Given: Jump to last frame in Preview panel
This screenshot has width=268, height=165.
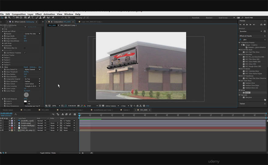Looking at the screenshot, I should 254,25.
